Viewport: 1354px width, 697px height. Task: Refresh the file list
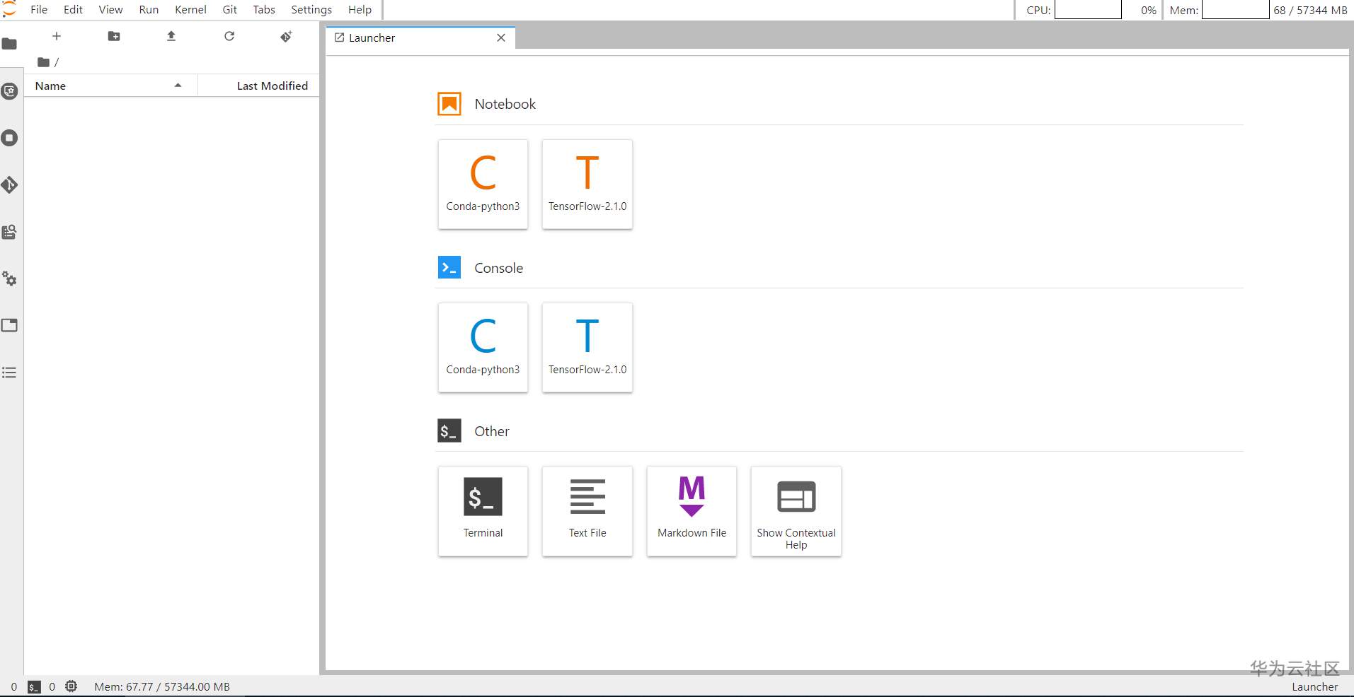pos(229,36)
